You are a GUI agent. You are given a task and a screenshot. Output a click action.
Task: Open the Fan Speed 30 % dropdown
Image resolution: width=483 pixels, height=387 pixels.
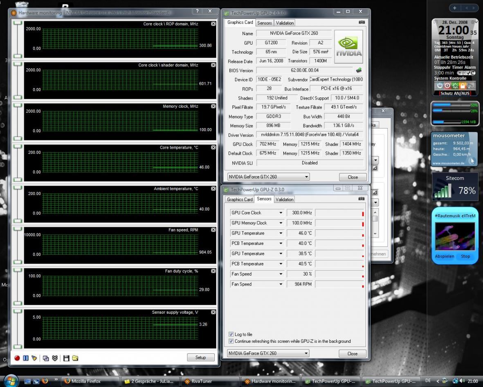(x=281, y=274)
